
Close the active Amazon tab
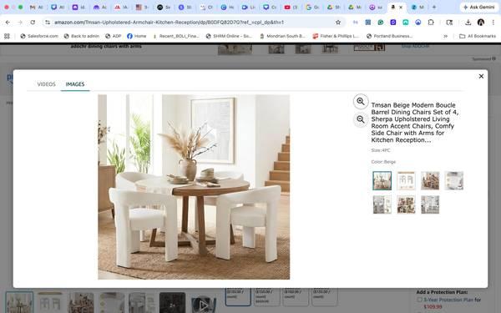[x=401, y=7]
